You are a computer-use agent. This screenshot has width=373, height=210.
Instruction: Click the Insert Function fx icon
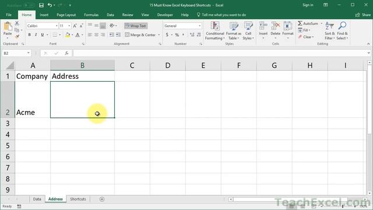click(x=66, y=53)
